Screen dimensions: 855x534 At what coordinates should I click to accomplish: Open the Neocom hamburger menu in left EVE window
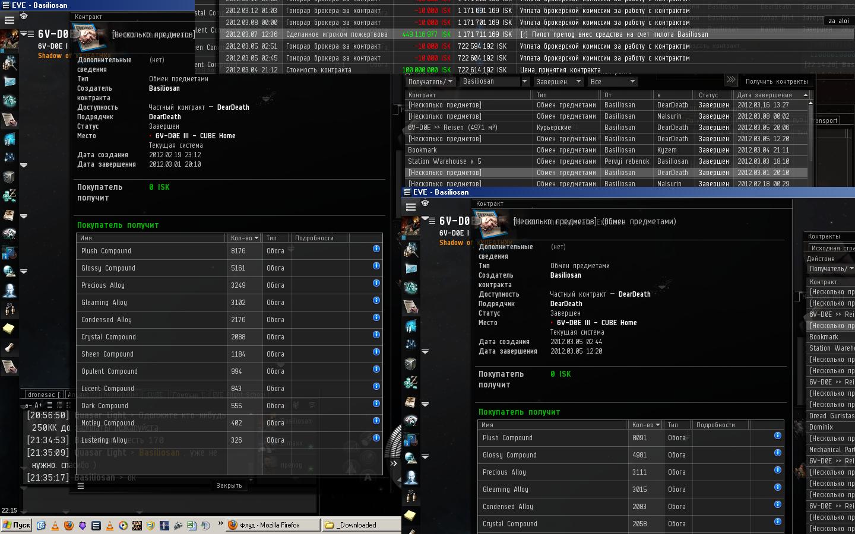9,20
